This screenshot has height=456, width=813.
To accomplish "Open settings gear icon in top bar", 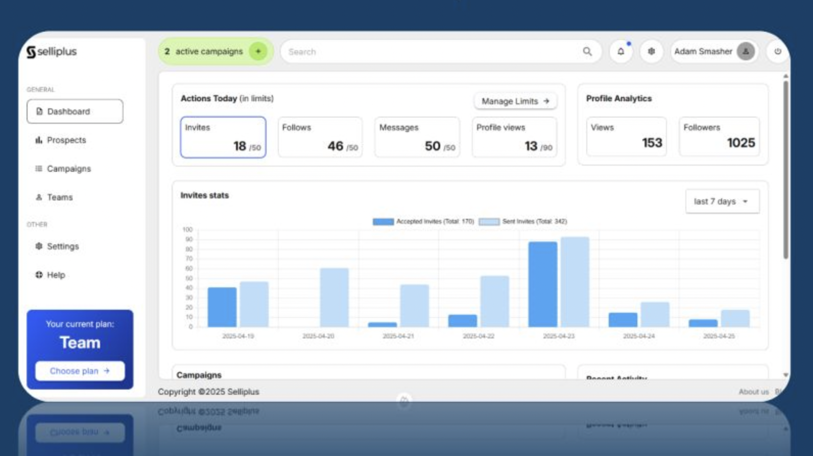I will (x=651, y=52).
